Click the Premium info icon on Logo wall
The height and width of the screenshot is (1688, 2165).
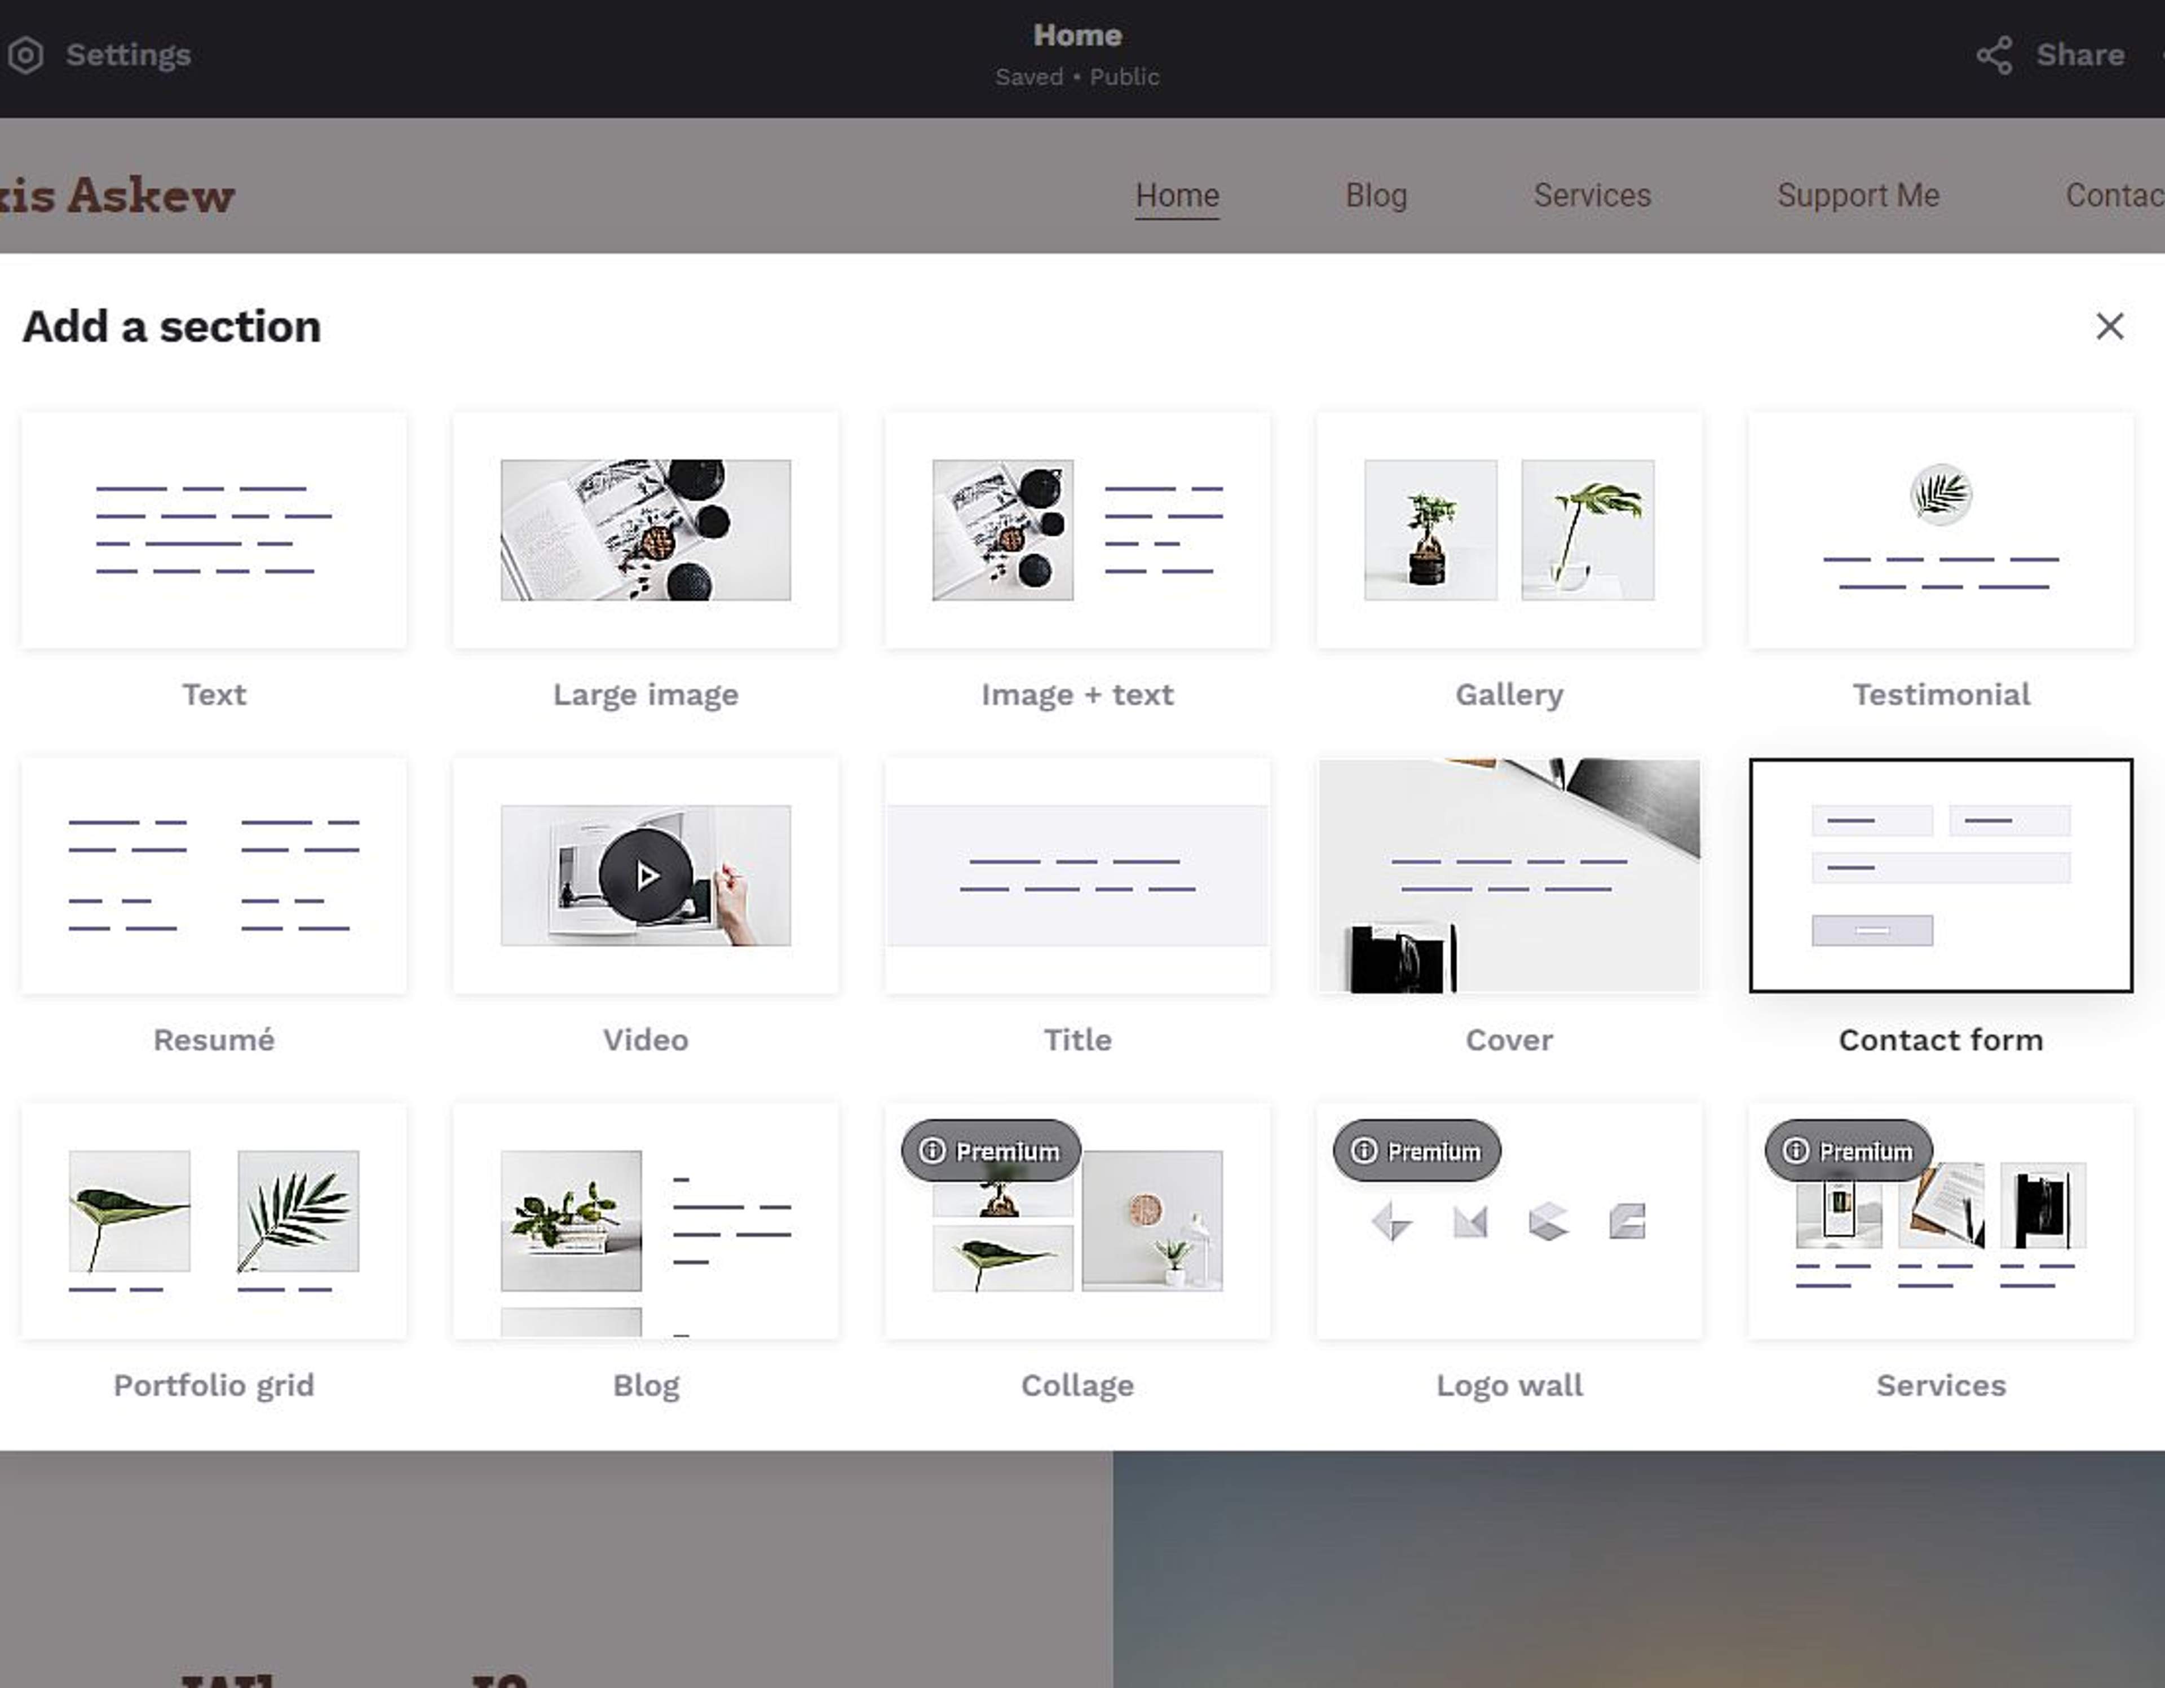tap(1364, 1151)
